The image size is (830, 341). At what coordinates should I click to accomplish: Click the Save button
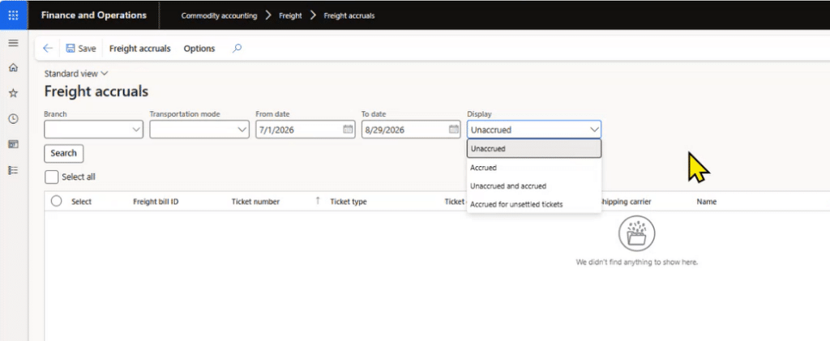pyautogui.click(x=81, y=48)
